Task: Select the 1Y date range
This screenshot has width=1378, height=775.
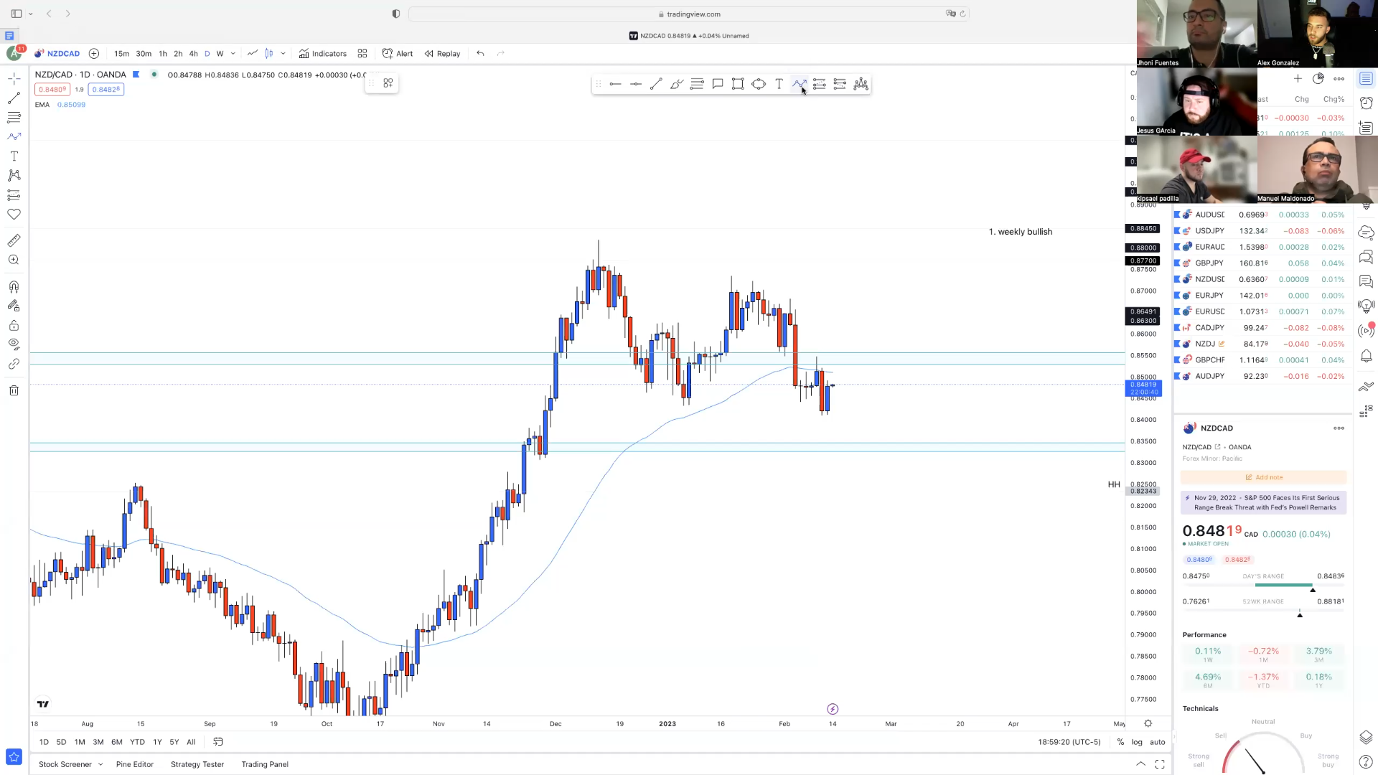Action: pos(157,742)
